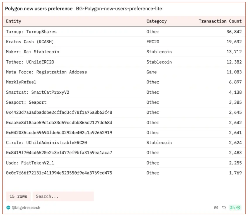Select the Turnup: TurnupShares entity cell

coord(31,32)
